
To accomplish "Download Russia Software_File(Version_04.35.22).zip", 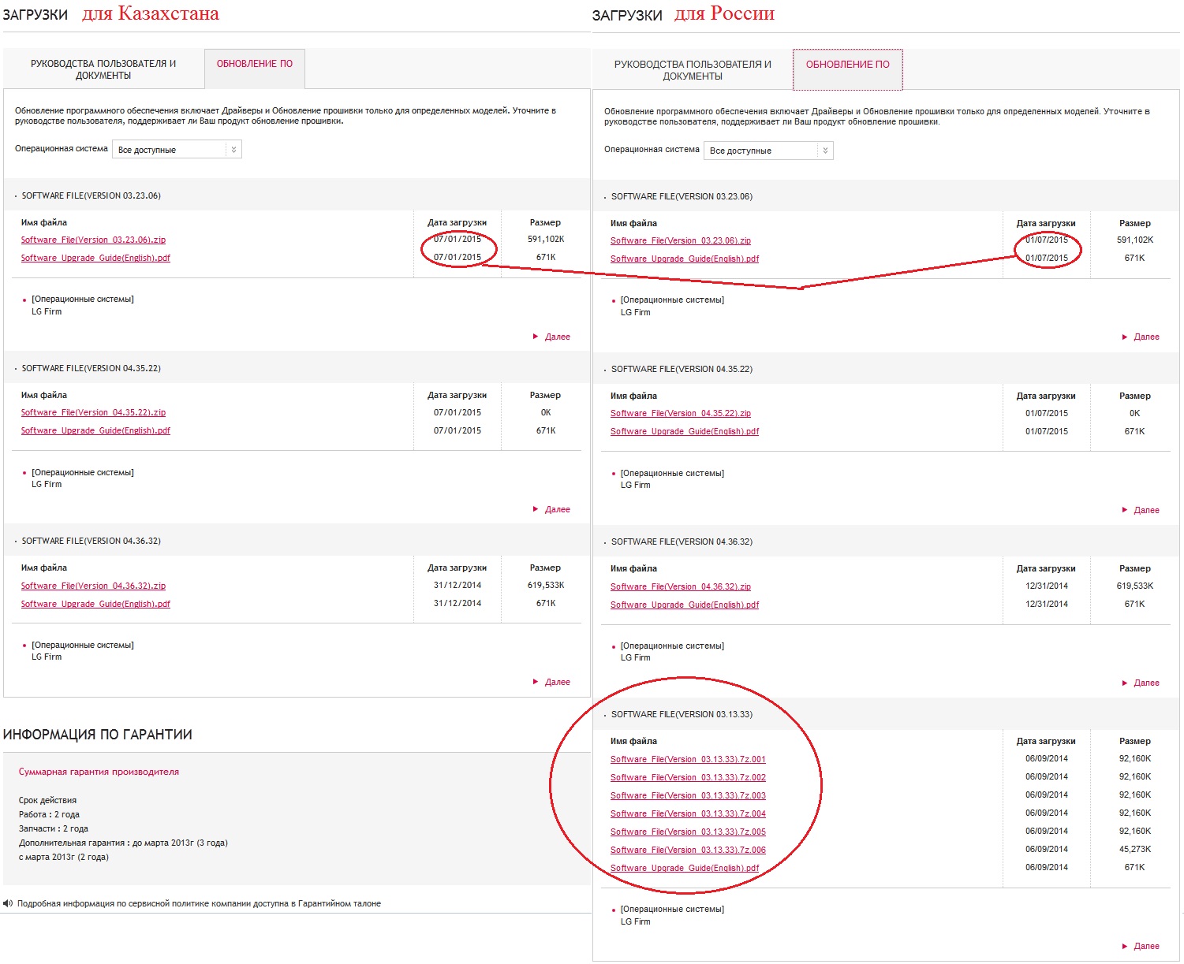I will pyautogui.click(x=680, y=413).
